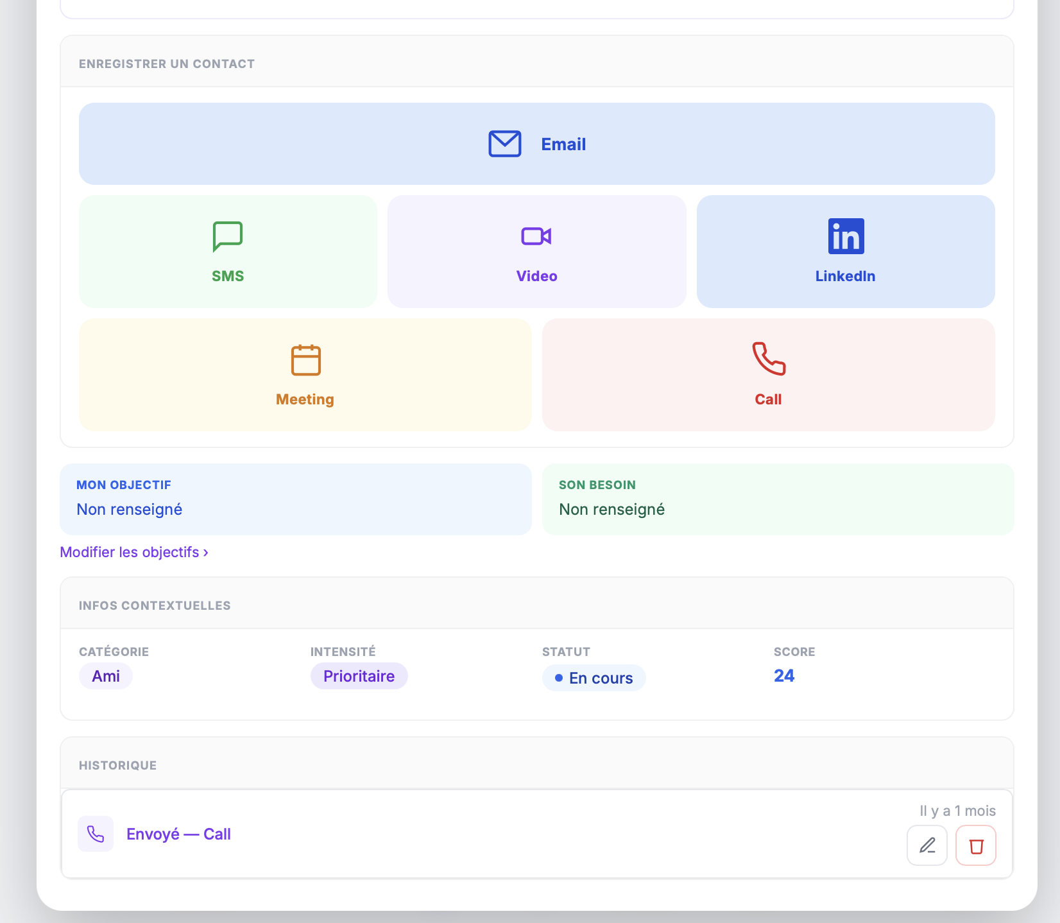Viewport: 1060px width, 923px height.
Task: Click the red Call phone icon
Action: pyautogui.click(x=769, y=359)
